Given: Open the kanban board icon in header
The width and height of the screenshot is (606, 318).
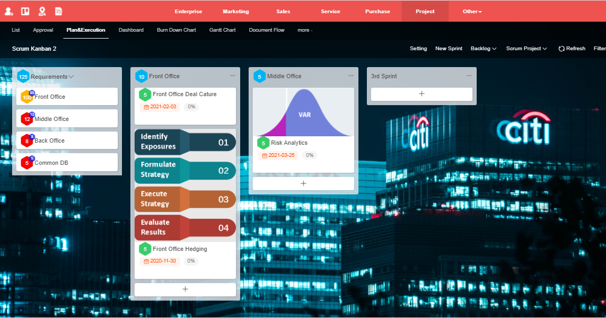Looking at the screenshot, I should click(25, 11).
